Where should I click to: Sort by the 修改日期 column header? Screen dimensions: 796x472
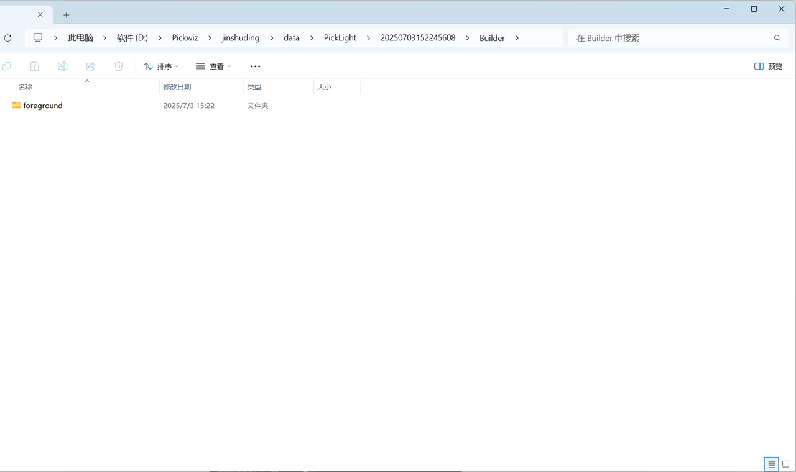[177, 87]
